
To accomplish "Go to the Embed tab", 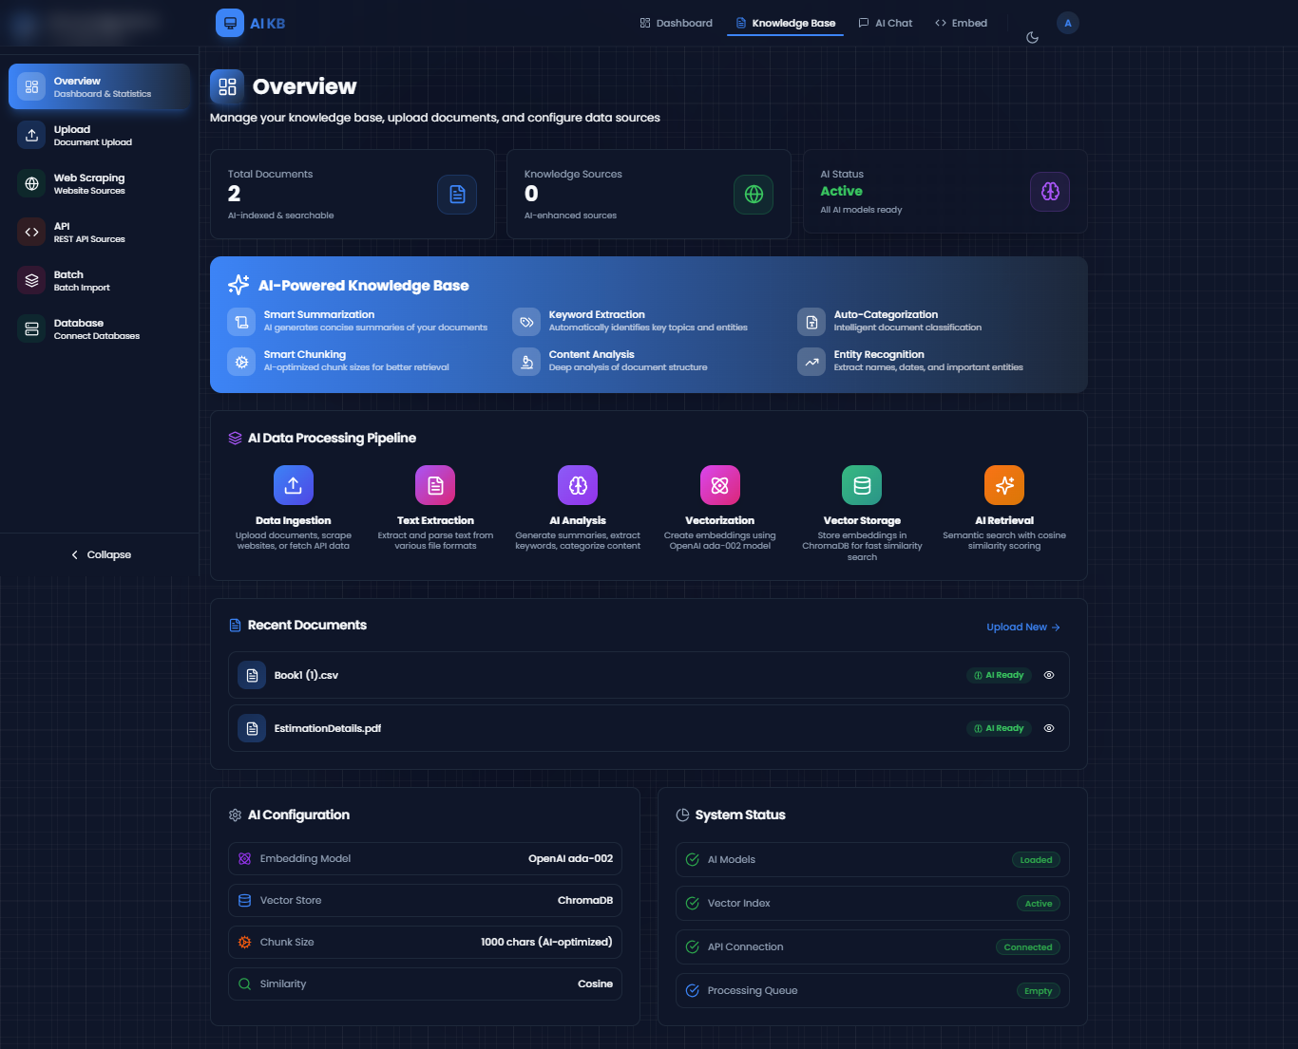I will pyautogui.click(x=961, y=23).
